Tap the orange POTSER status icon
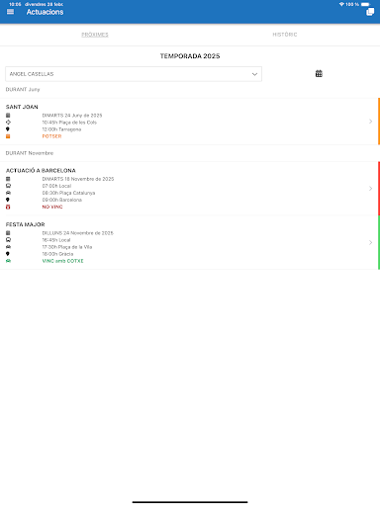The width and height of the screenshot is (380, 506). click(x=8, y=136)
